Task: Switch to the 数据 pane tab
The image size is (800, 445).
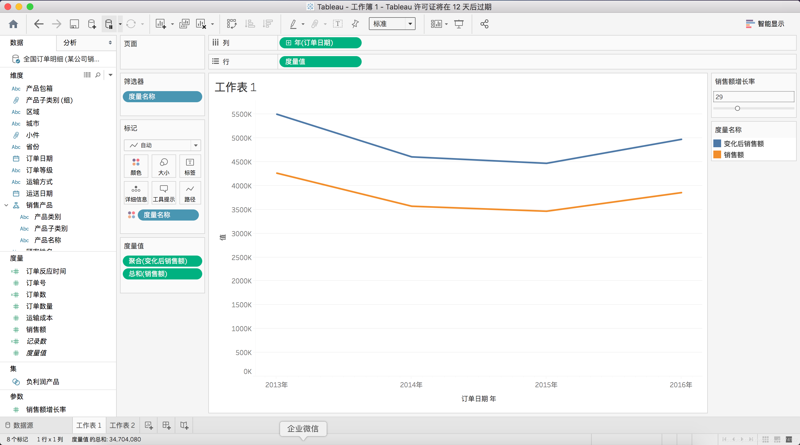Action: [x=17, y=42]
